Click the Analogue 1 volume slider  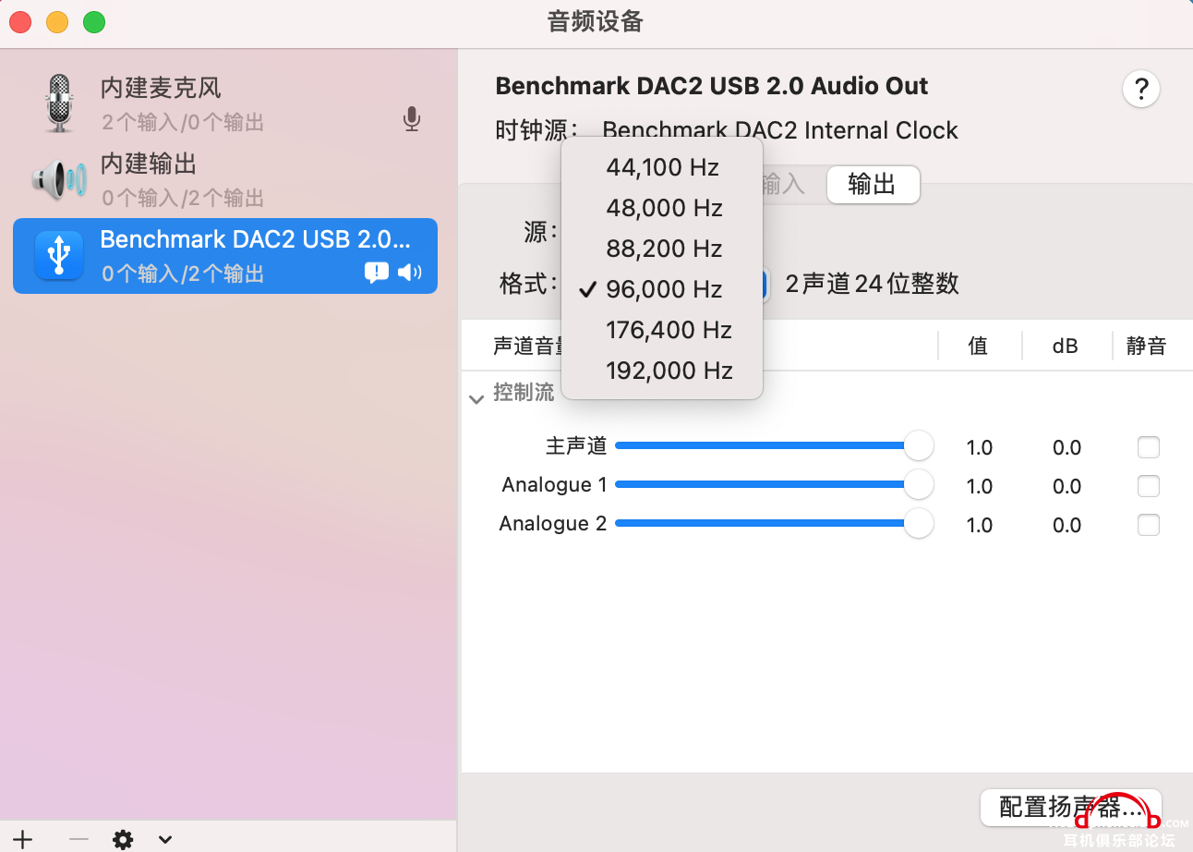(x=774, y=484)
